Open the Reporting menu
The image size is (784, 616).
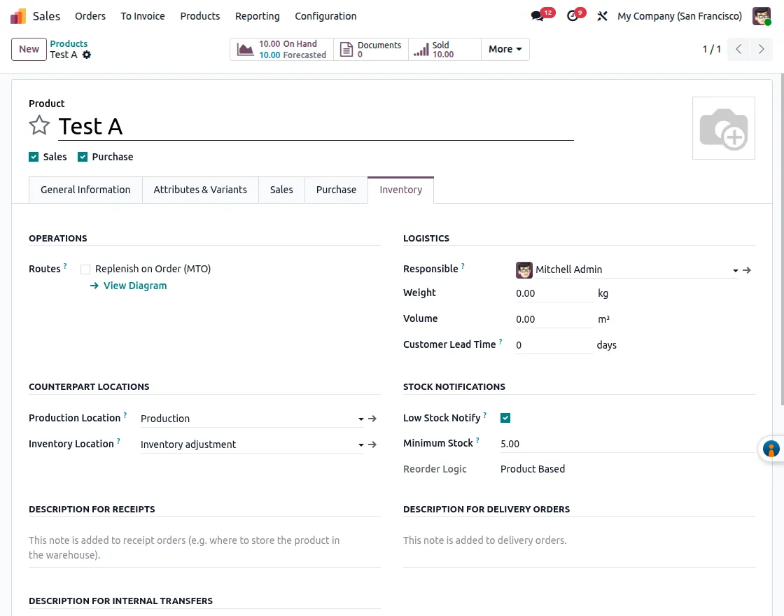coord(257,15)
